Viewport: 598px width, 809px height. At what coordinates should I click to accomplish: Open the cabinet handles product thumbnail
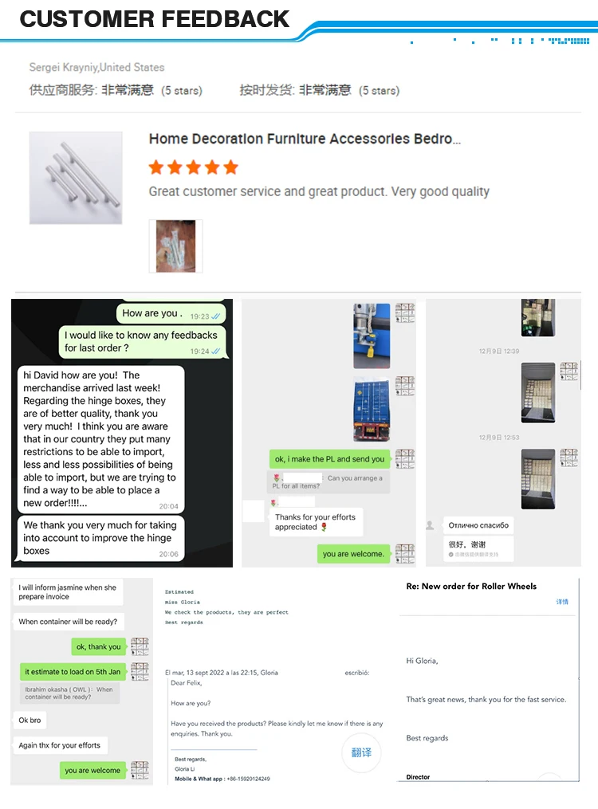(x=76, y=178)
